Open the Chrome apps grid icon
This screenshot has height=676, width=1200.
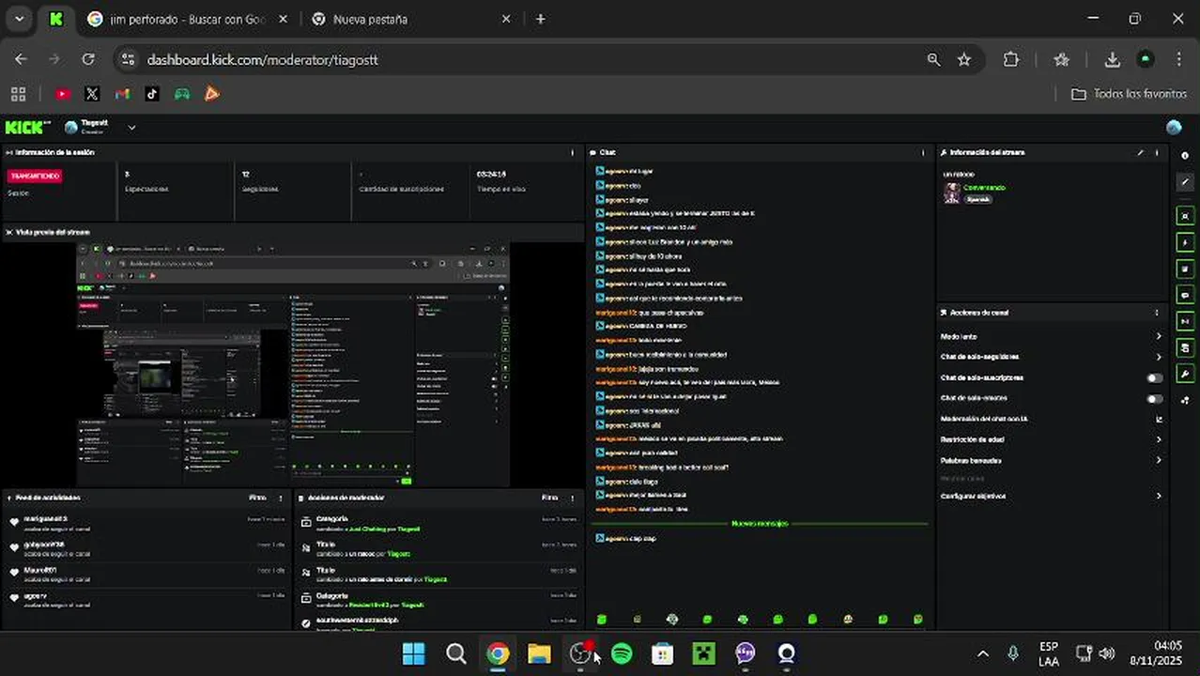pyautogui.click(x=18, y=94)
